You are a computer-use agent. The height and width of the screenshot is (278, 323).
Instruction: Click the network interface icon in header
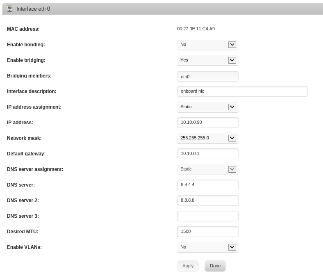pyautogui.click(x=9, y=9)
